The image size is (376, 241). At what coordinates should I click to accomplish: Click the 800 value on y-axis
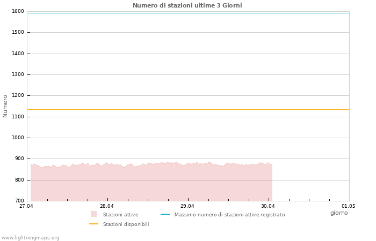(x=19, y=180)
